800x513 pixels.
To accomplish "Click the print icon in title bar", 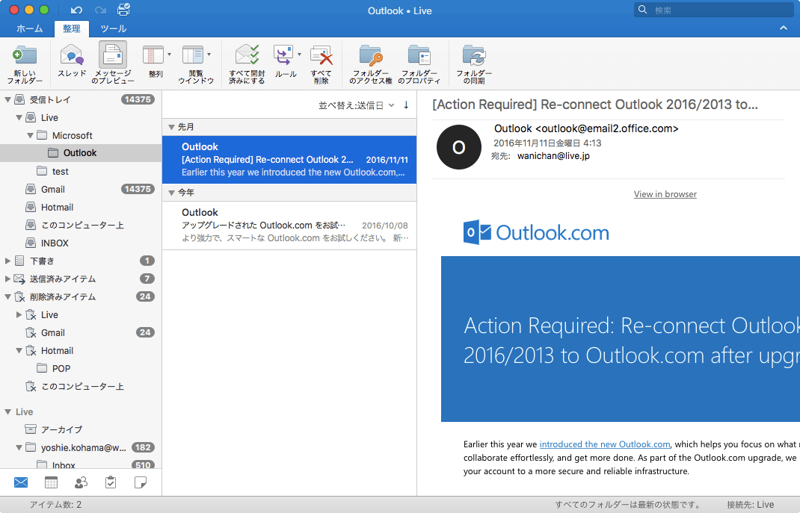I will 123,10.
